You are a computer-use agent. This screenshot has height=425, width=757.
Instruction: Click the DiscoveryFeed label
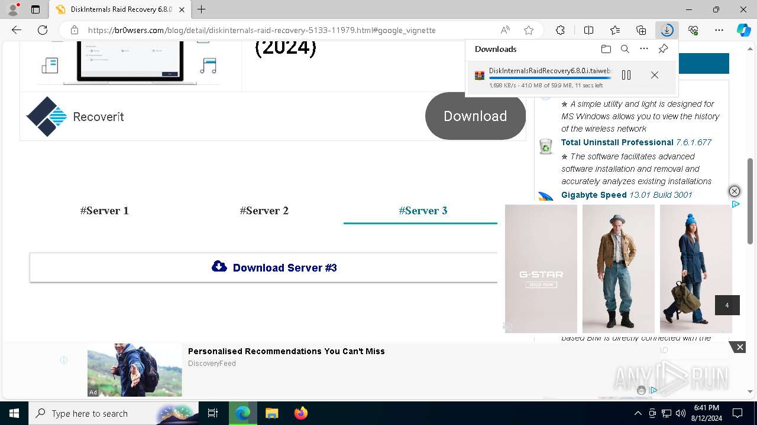(212, 364)
